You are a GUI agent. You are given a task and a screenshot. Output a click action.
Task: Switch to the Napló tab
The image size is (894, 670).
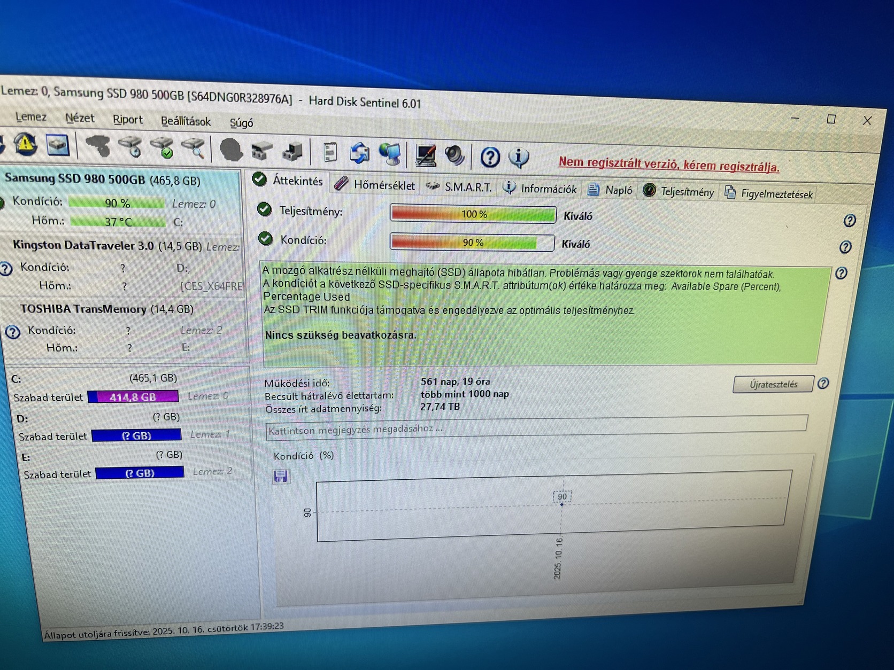[x=610, y=190]
